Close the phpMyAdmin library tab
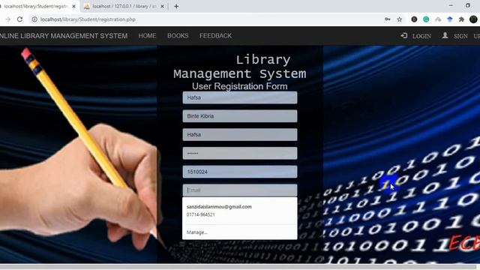Image resolution: width=480 pixels, height=270 pixels. (162, 6)
